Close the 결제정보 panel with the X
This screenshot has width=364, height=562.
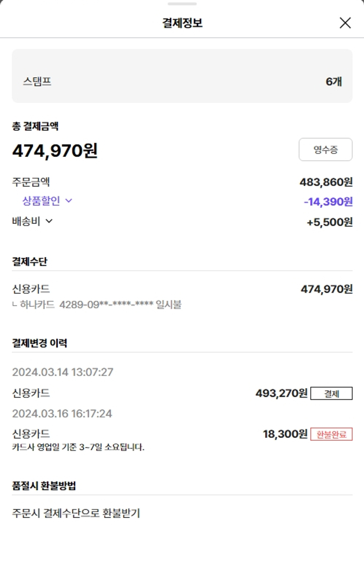coord(345,23)
